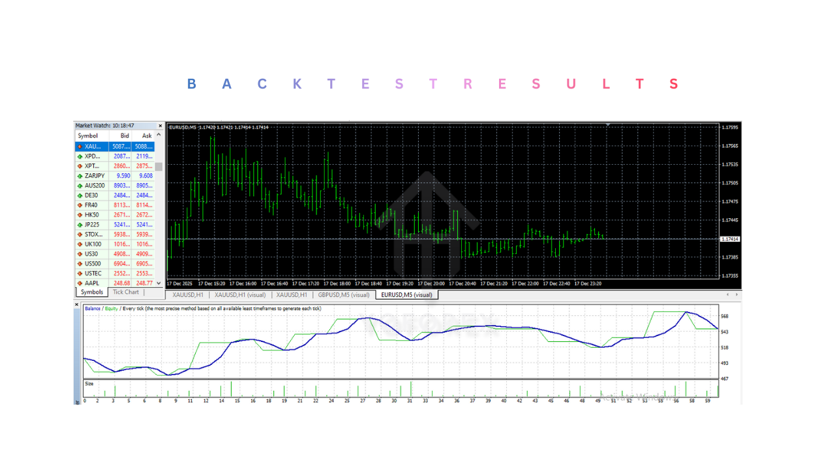The image size is (835, 469).
Task: Click the scroll-up arrow in Market Watch list
Action: pyautogui.click(x=158, y=135)
